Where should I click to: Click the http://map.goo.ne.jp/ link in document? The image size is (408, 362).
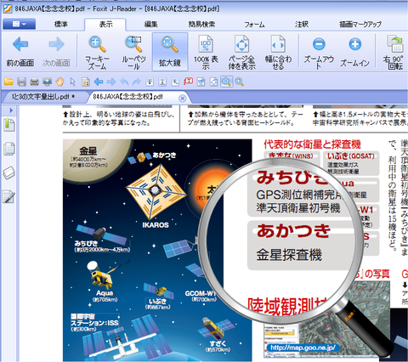pyautogui.click(x=303, y=348)
